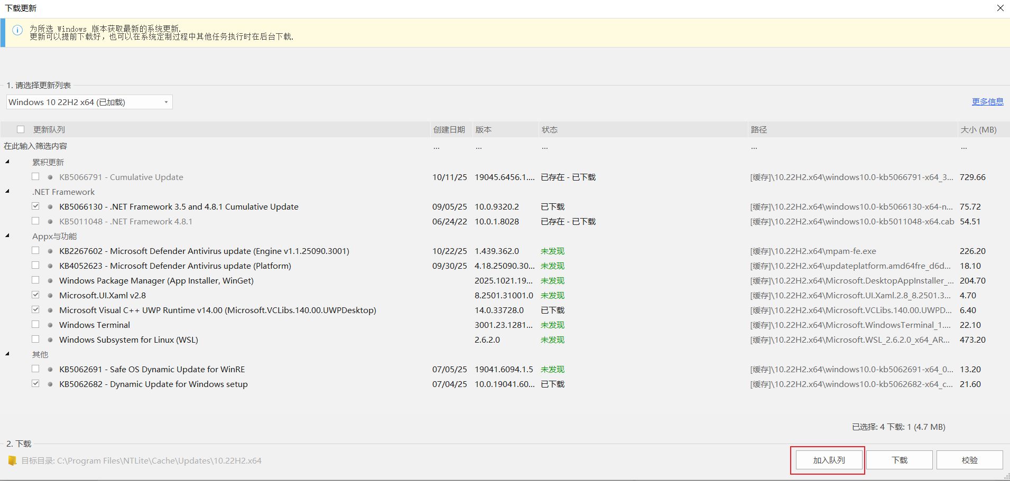Click the resize grip at window corner
The width and height of the screenshot is (1010, 481).
pos(1006,477)
